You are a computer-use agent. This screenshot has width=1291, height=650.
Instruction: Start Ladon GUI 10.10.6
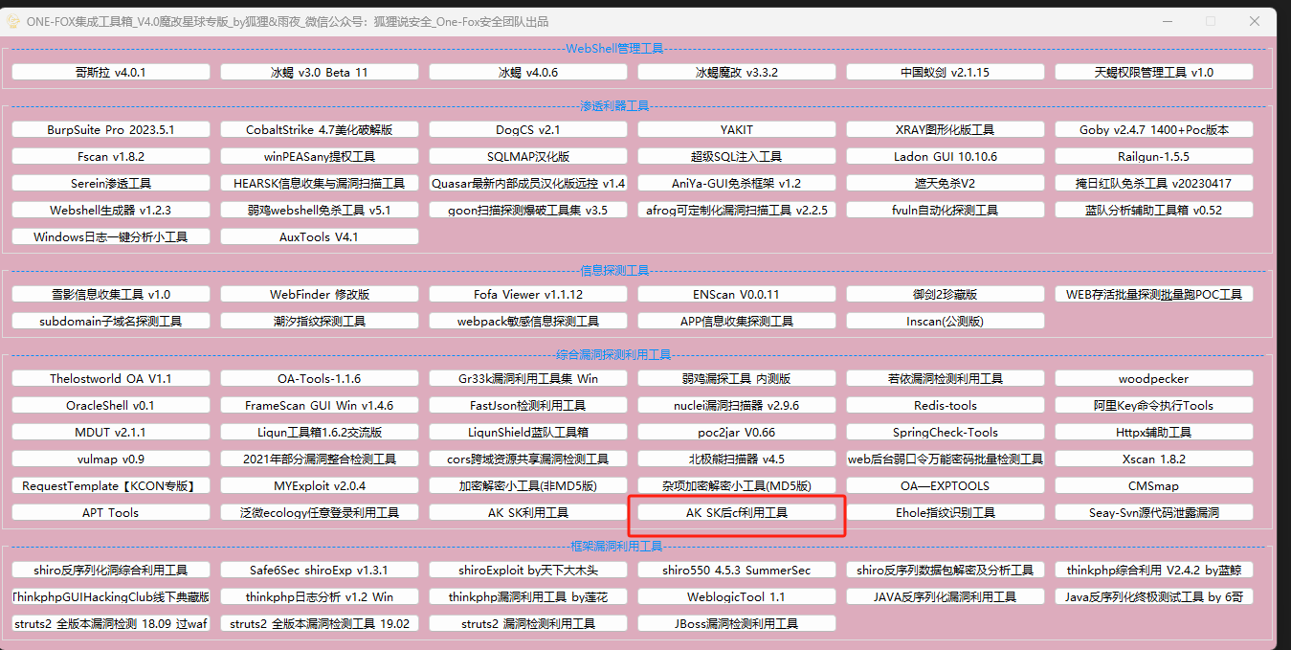pyautogui.click(x=946, y=156)
